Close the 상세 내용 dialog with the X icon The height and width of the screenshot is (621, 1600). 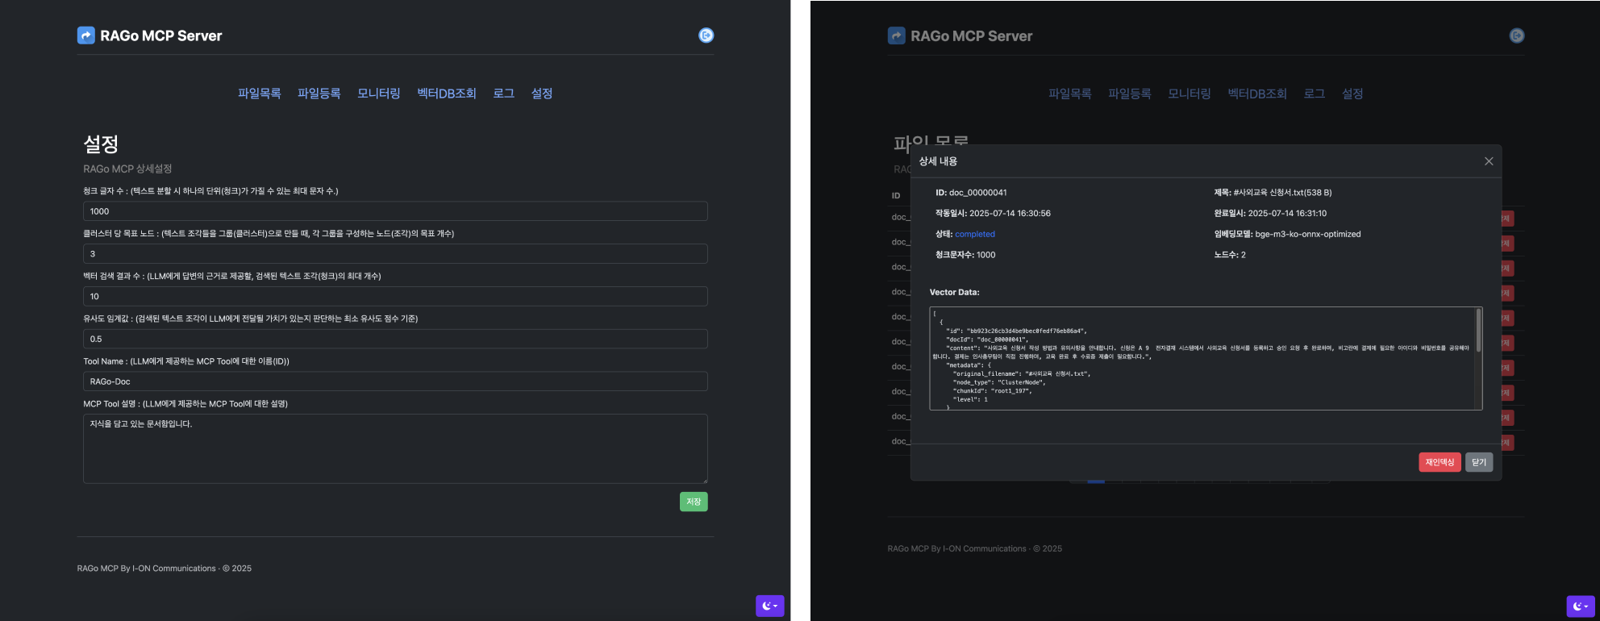[x=1489, y=161]
